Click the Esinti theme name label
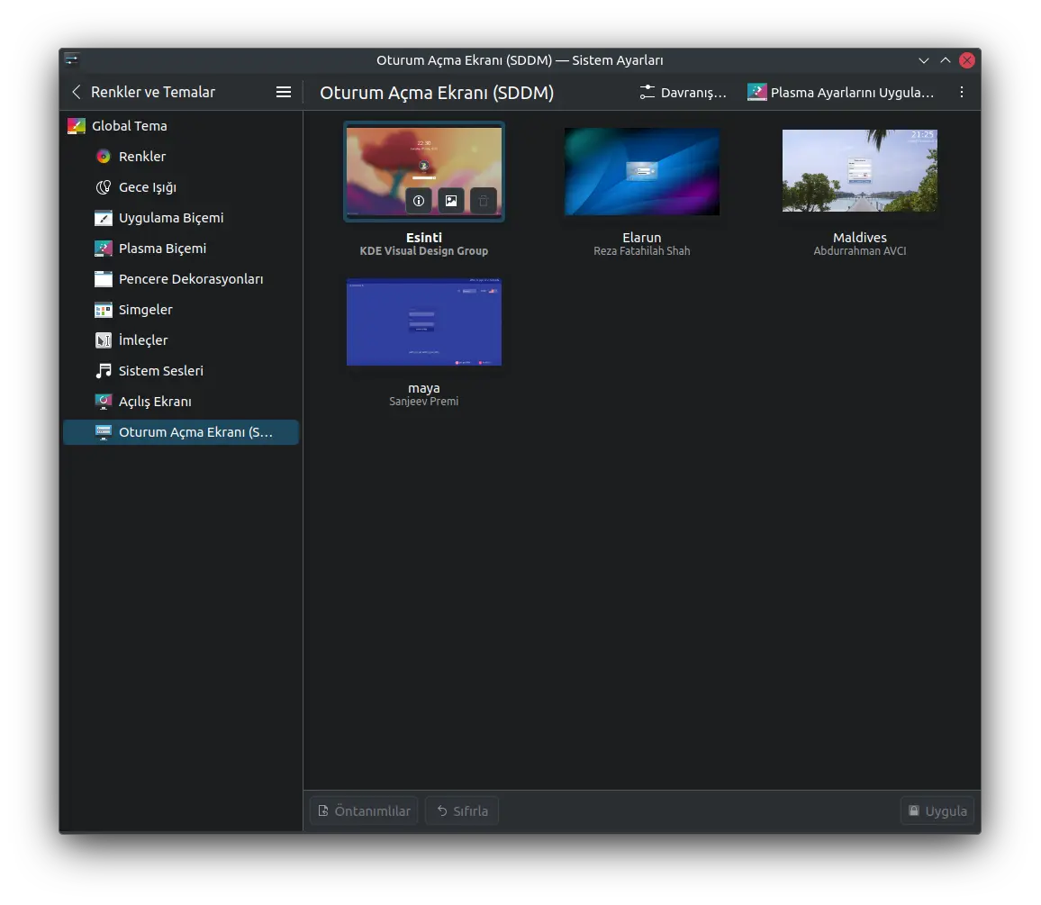 point(424,237)
